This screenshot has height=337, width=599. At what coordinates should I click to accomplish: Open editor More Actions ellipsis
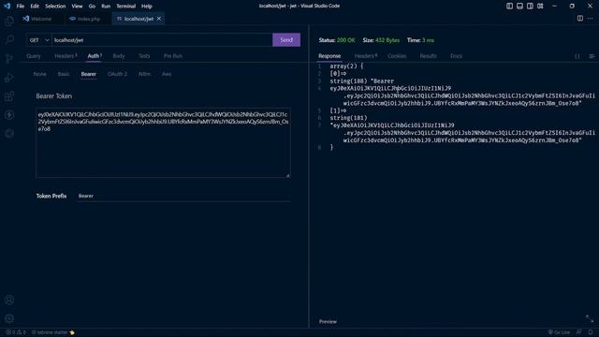pyautogui.click(x=591, y=19)
